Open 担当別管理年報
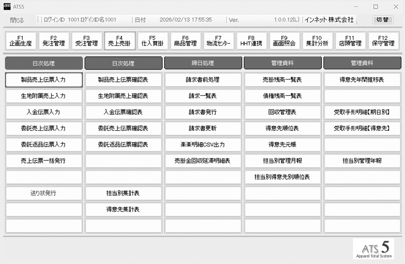Screen dimensions: 405x264 [362, 161]
